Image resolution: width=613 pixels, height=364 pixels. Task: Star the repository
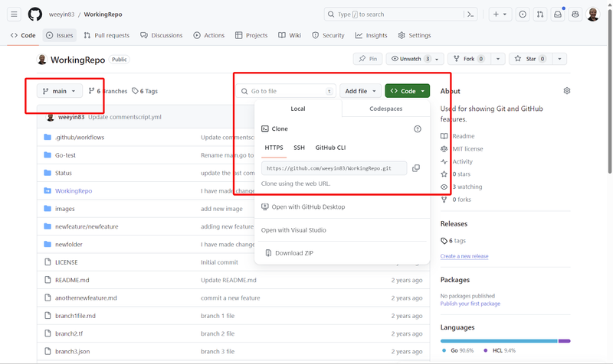[531, 59]
